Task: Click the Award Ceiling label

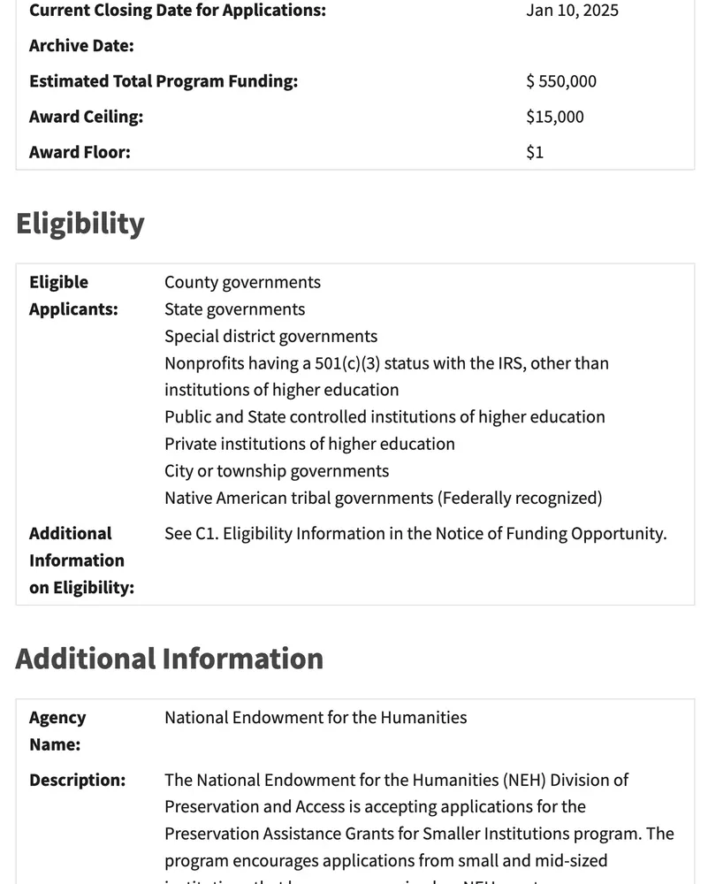Action: pyautogui.click(x=86, y=117)
